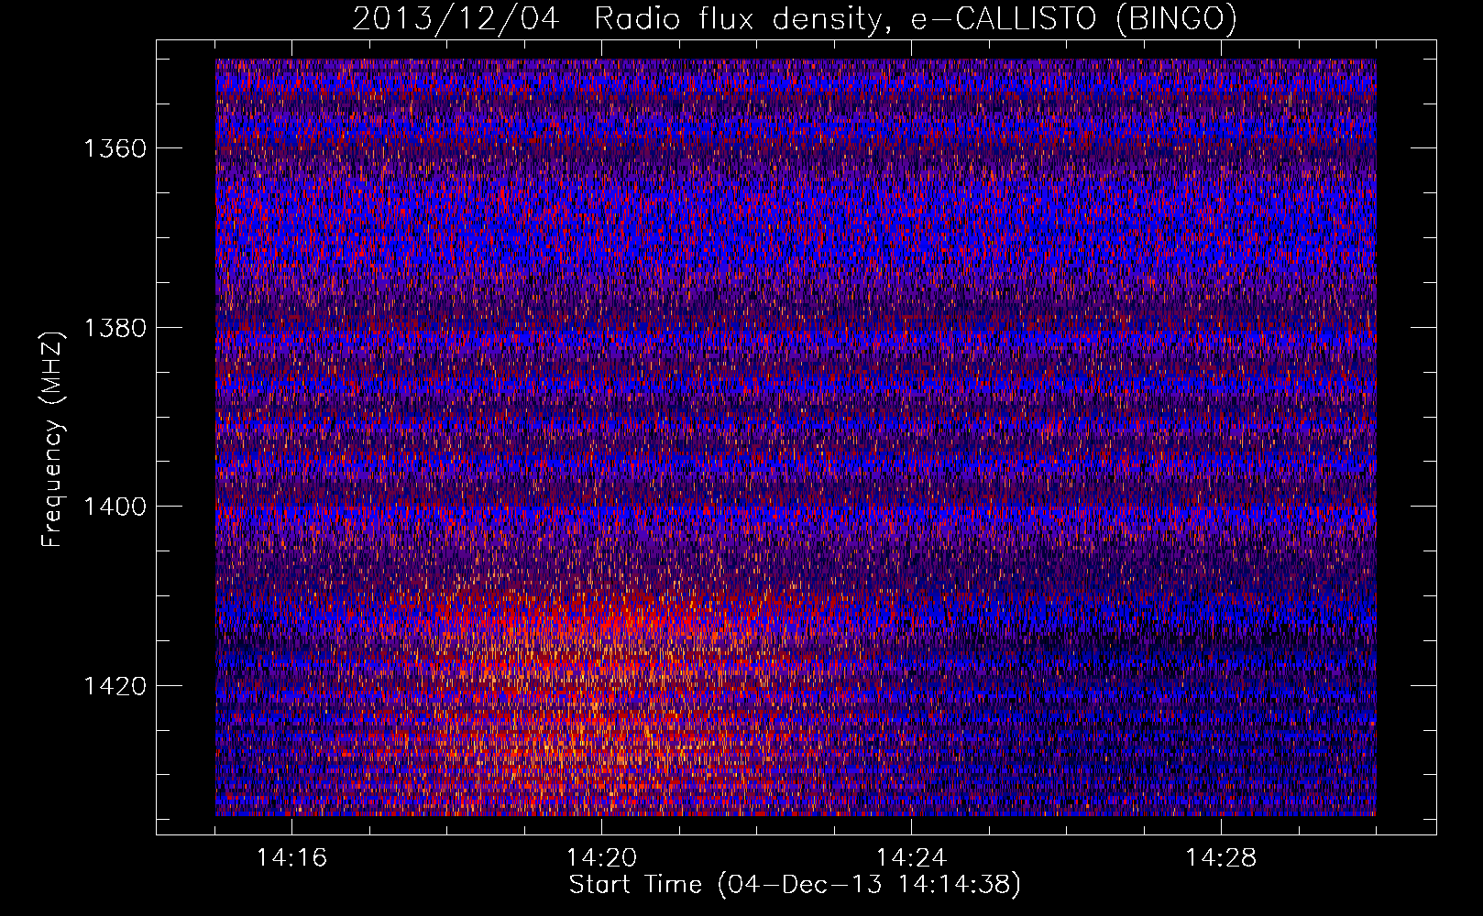The height and width of the screenshot is (916, 1483).
Task: Click the 14:16 time axis label
Action: (x=291, y=858)
